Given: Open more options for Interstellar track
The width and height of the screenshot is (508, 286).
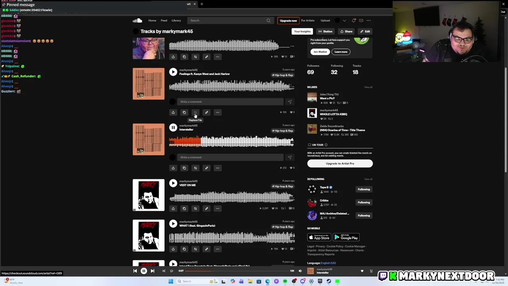Looking at the screenshot, I should 217,168.
